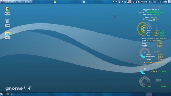Click the 'Core3:' temperature row

pos(155,35)
